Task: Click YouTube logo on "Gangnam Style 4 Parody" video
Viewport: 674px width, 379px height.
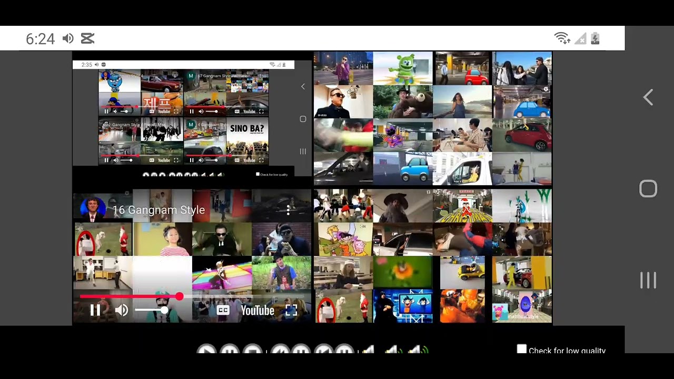Action: [164, 160]
